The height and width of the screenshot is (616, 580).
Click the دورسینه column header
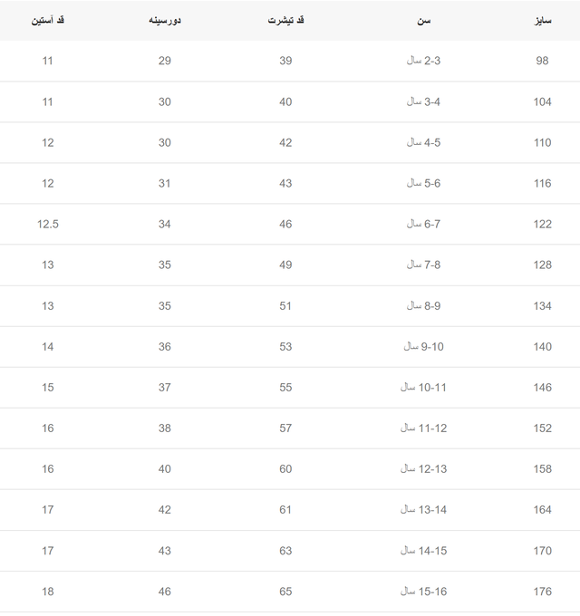[165, 20]
